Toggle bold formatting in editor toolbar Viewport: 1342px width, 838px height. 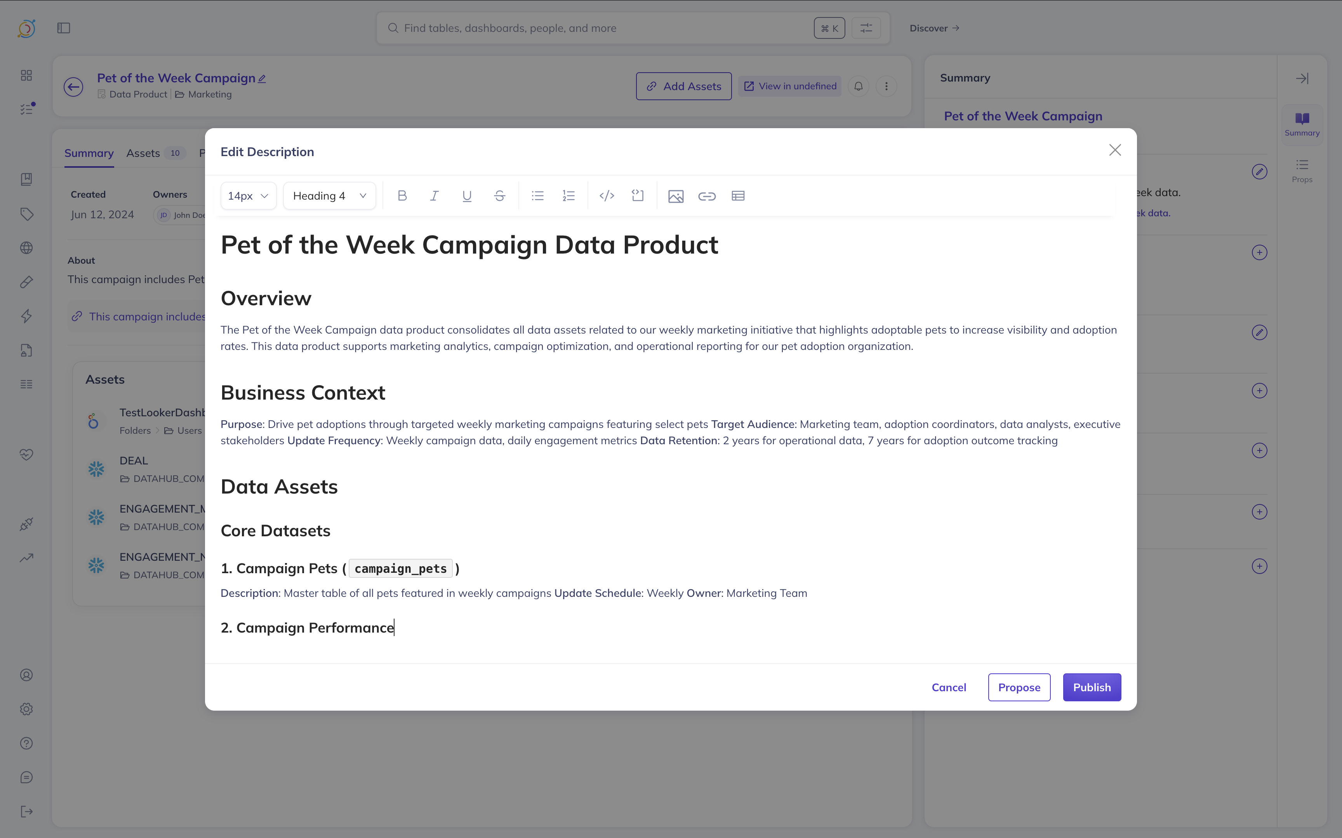coord(402,196)
